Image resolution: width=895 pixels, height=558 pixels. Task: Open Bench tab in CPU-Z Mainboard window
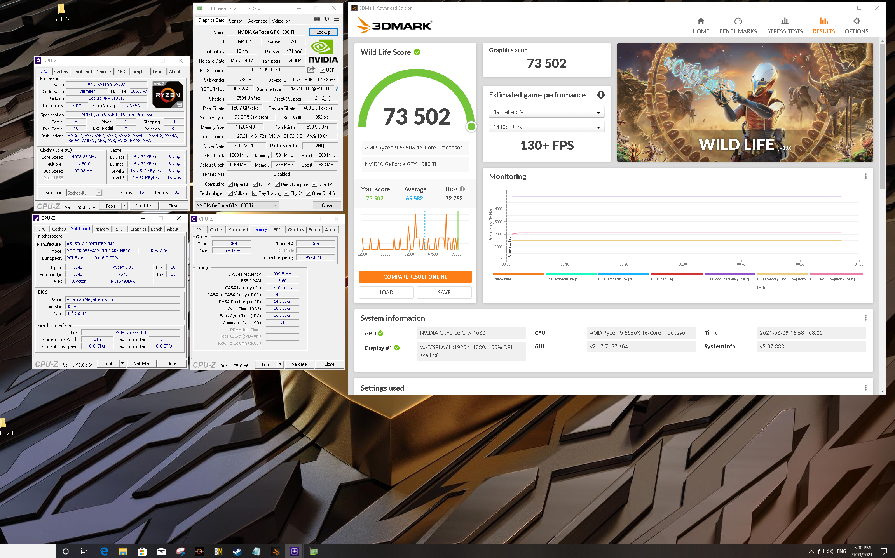(x=156, y=229)
